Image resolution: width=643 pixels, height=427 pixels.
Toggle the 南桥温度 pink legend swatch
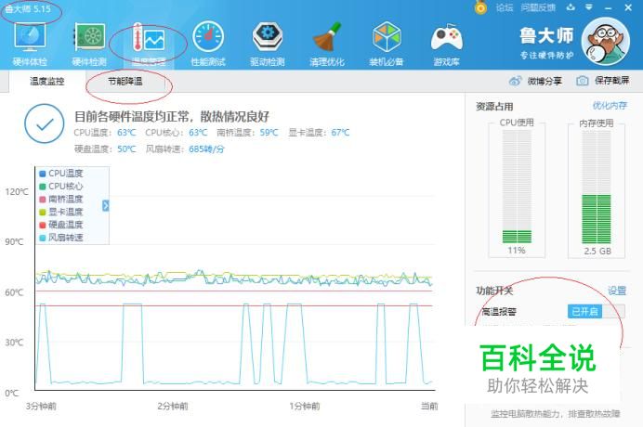tap(42, 200)
